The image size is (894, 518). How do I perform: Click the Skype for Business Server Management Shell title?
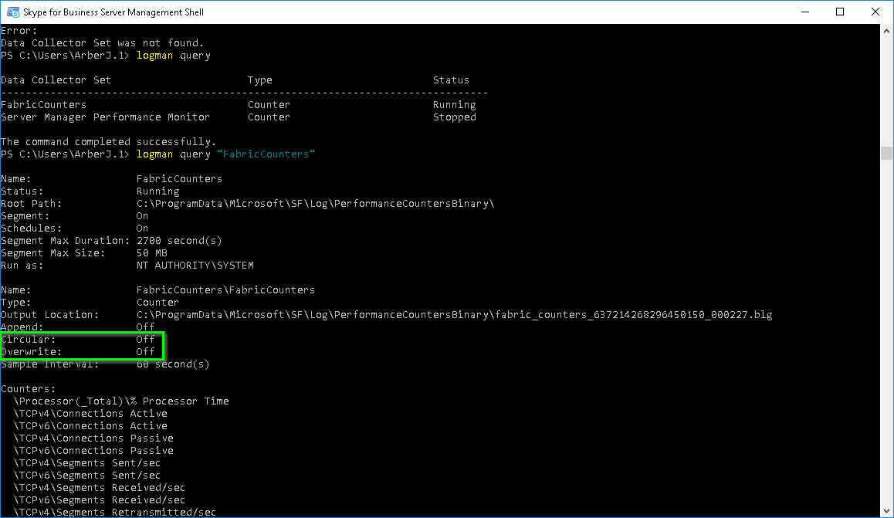point(112,12)
